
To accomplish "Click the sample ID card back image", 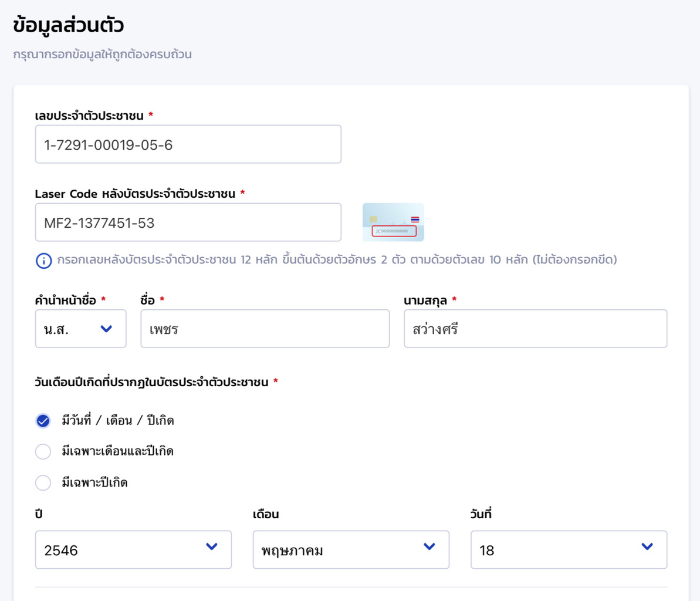I will coord(393,222).
